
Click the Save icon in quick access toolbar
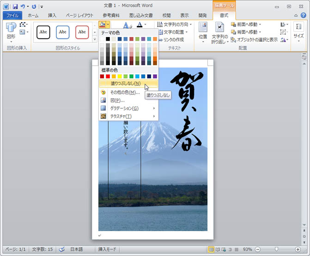pyautogui.click(x=15, y=6)
